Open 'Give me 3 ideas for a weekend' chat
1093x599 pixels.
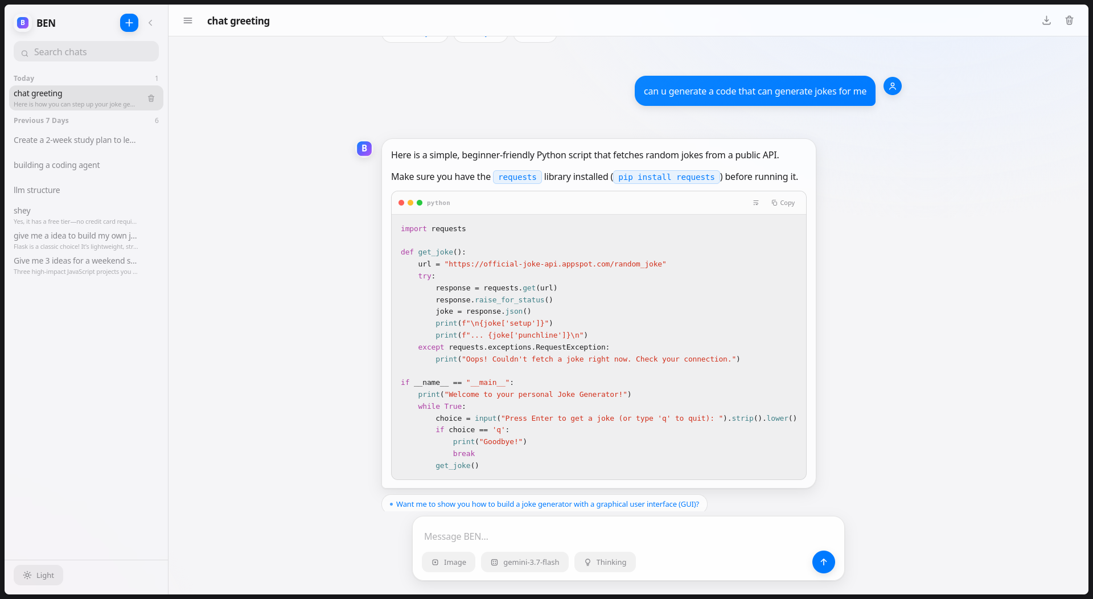click(x=86, y=265)
